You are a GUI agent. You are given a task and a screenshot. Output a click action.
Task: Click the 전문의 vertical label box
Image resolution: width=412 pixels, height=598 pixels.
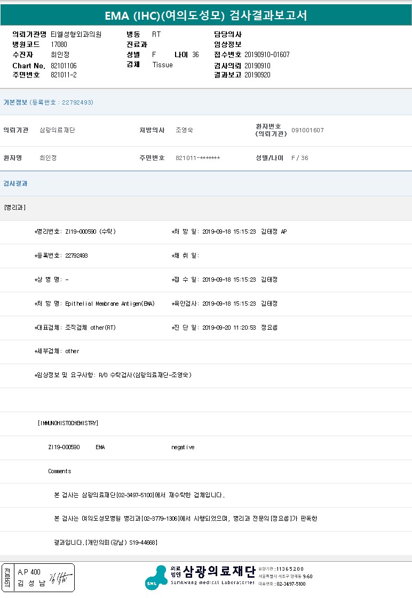point(7,578)
